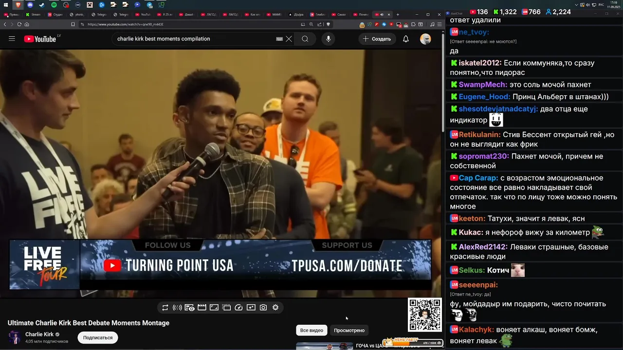623x350 pixels.
Task: Click the on-screen keyboard icon in search
Action: tap(279, 39)
